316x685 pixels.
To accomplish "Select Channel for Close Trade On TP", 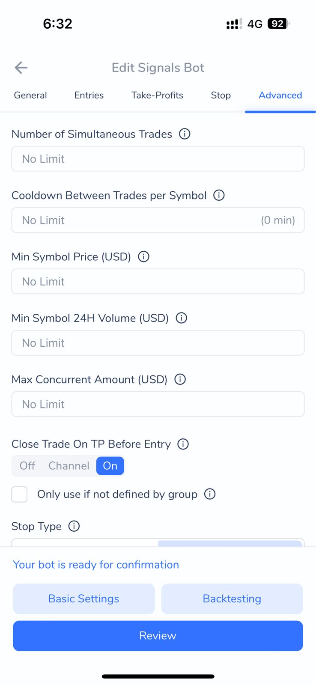I will (x=69, y=466).
